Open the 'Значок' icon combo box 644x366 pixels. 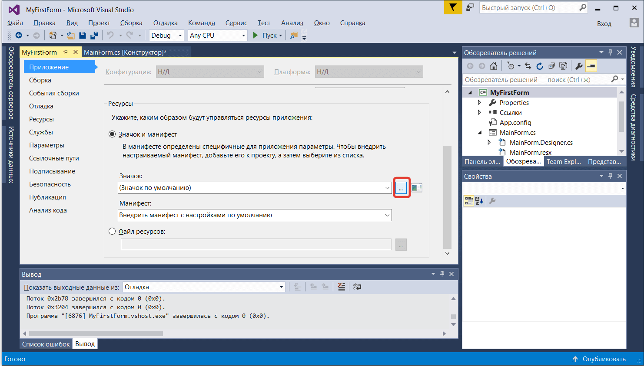tap(255, 188)
